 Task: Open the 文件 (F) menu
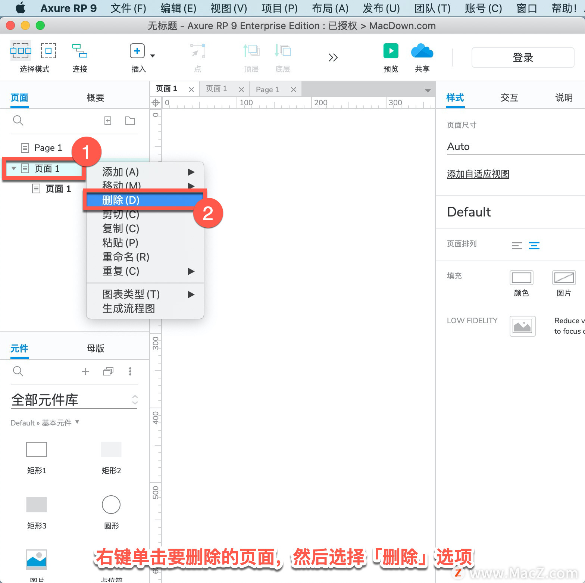128,8
